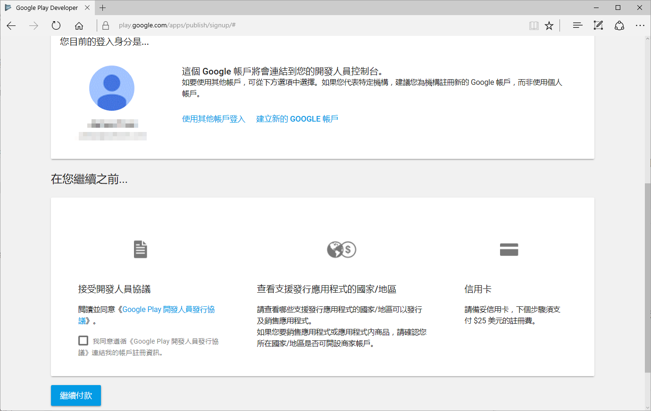Click the account avatar image

click(112, 88)
